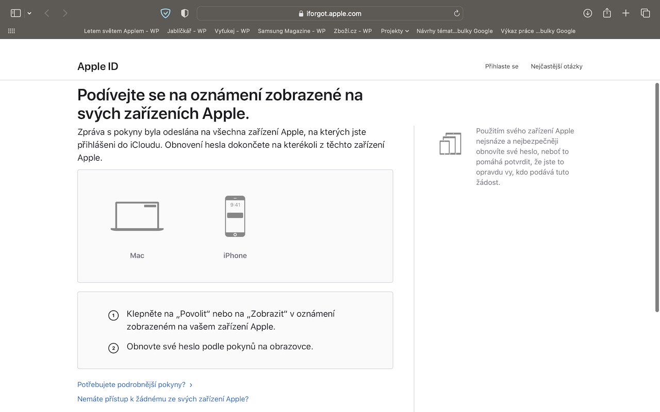This screenshot has height=412, width=660.
Task: Open the Samsung Magazine - WP bookmark
Action: tap(291, 31)
